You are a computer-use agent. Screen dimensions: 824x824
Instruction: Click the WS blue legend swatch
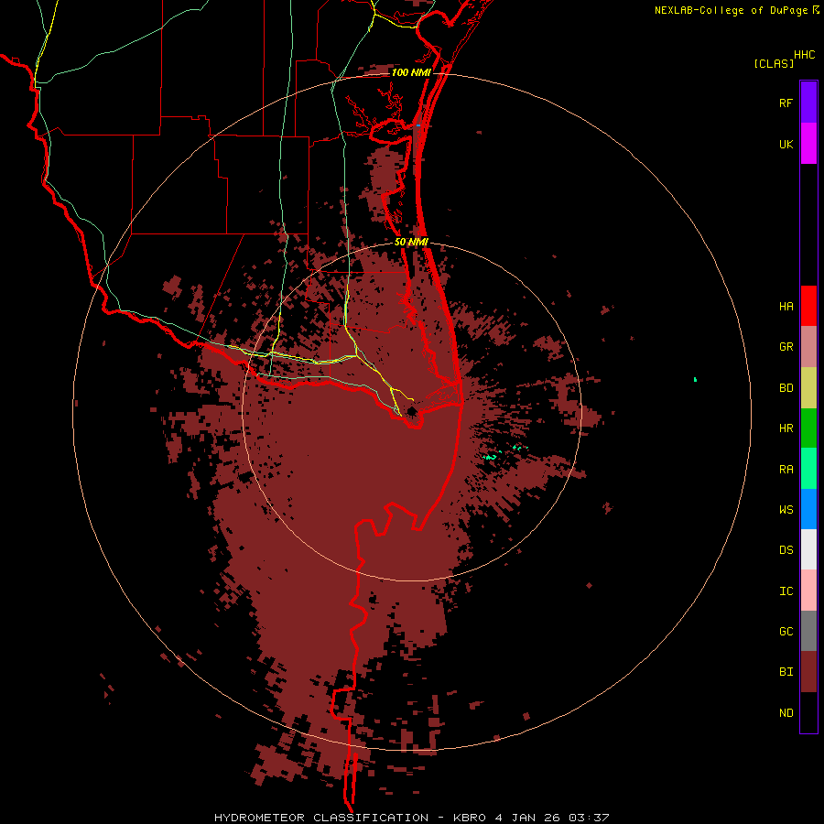[808, 509]
